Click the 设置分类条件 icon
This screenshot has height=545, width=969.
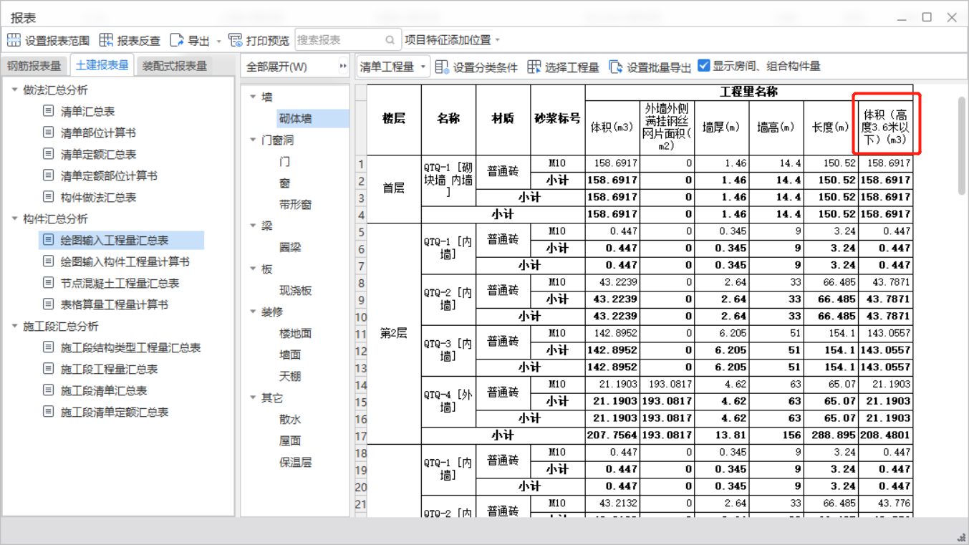[442, 67]
